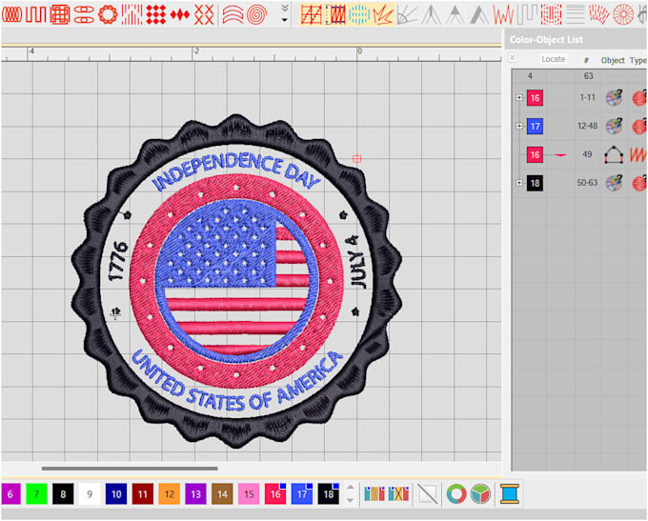Expand the red 16 group, objects 1-11

(519, 97)
